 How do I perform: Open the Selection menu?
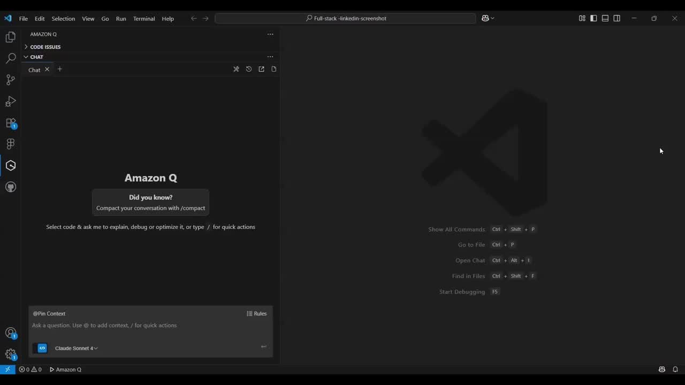[x=63, y=18]
